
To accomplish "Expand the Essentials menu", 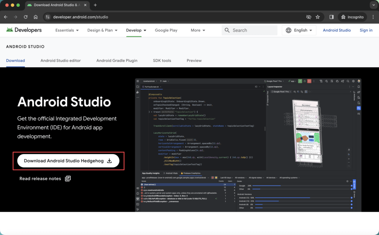I will point(67,30).
